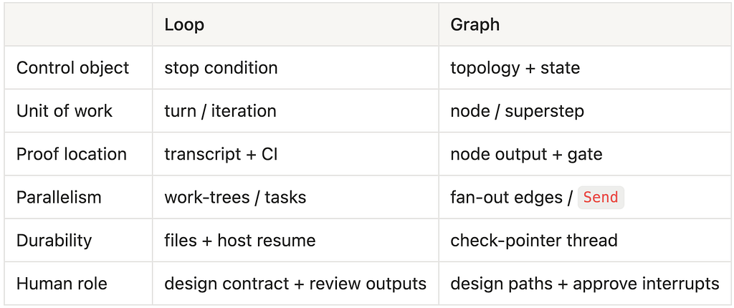734x308 pixels.
Task: Click the Graph column header
Action: point(585,24)
